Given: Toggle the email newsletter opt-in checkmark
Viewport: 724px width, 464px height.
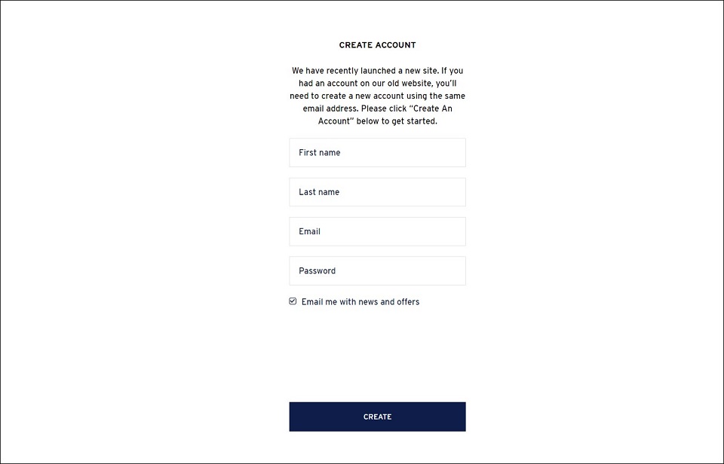Looking at the screenshot, I should click(293, 301).
